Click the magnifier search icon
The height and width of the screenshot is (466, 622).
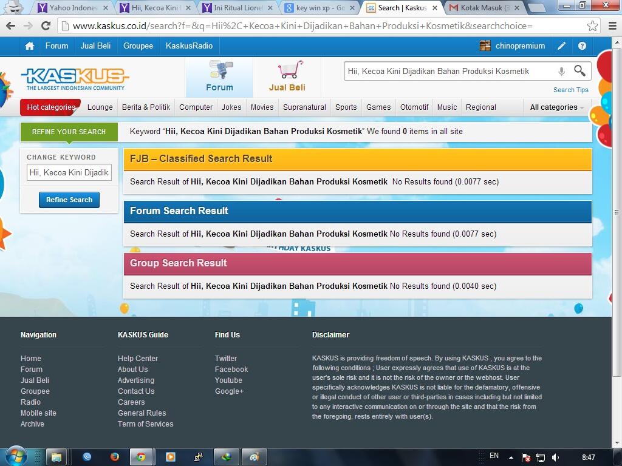(x=579, y=71)
